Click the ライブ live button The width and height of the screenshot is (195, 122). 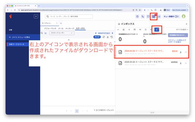97,37
